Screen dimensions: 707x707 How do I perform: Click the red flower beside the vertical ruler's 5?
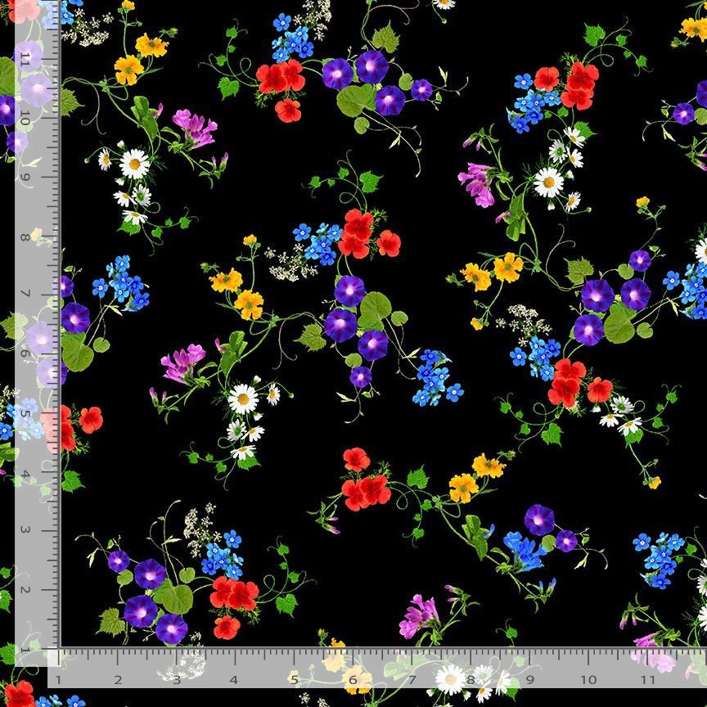(90, 420)
